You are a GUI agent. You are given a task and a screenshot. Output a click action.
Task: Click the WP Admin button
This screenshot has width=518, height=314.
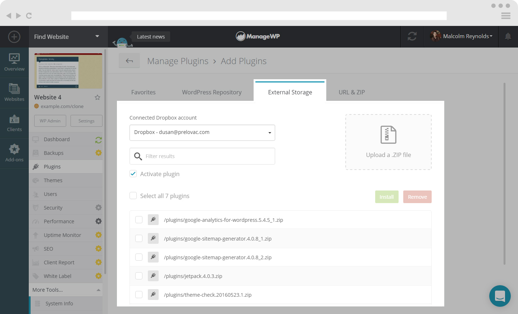(x=50, y=121)
